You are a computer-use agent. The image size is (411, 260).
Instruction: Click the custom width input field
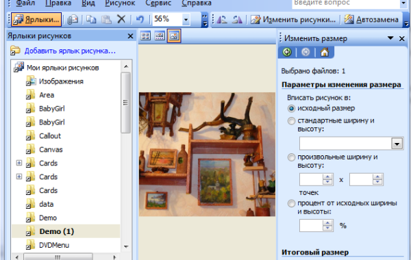[311, 180]
